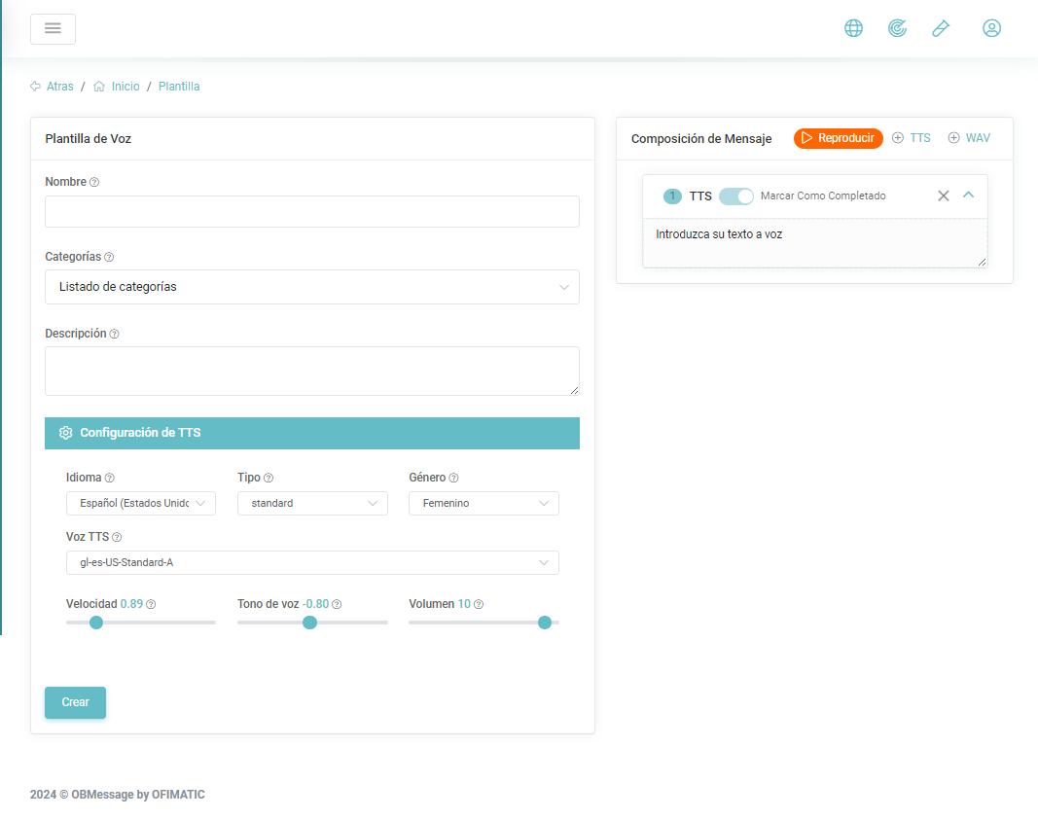Click the help icon next to Nombre

[94, 182]
